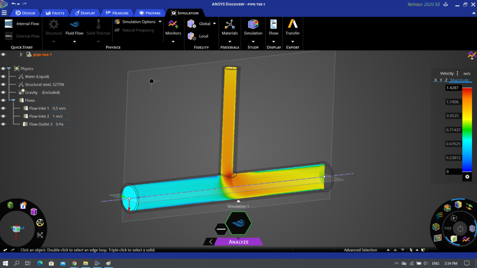This screenshot has height=268, width=477.
Task: Toggle visibility of Physics node
Action: pyautogui.click(x=3, y=69)
